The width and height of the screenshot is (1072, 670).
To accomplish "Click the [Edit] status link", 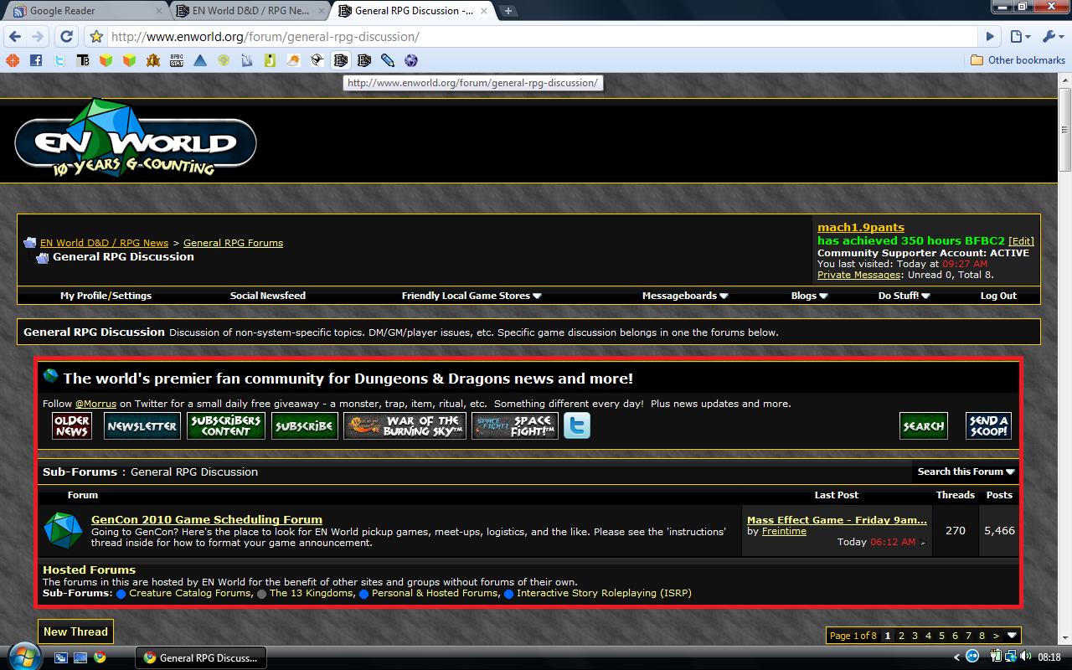I will (x=1021, y=240).
